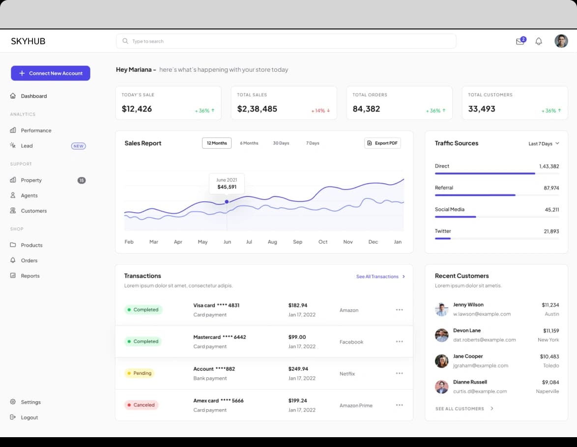The height and width of the screenshot is (447, 577).
Task: Click the June 2021 chart data point
Action: [x=227, y=202]
